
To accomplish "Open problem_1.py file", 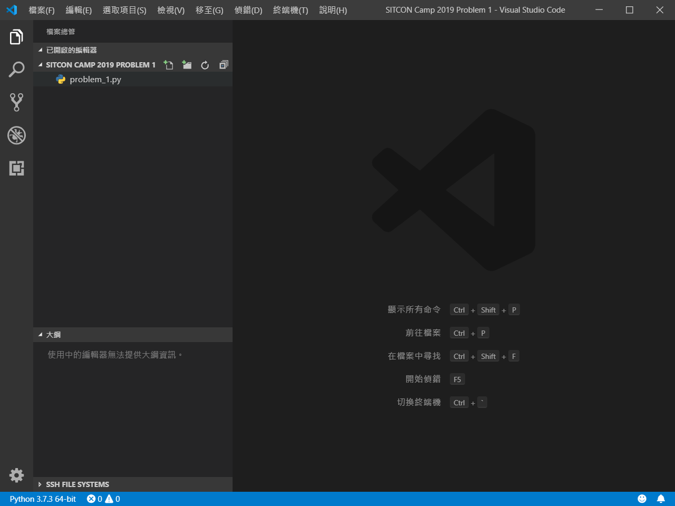I will tap(133, 80).
